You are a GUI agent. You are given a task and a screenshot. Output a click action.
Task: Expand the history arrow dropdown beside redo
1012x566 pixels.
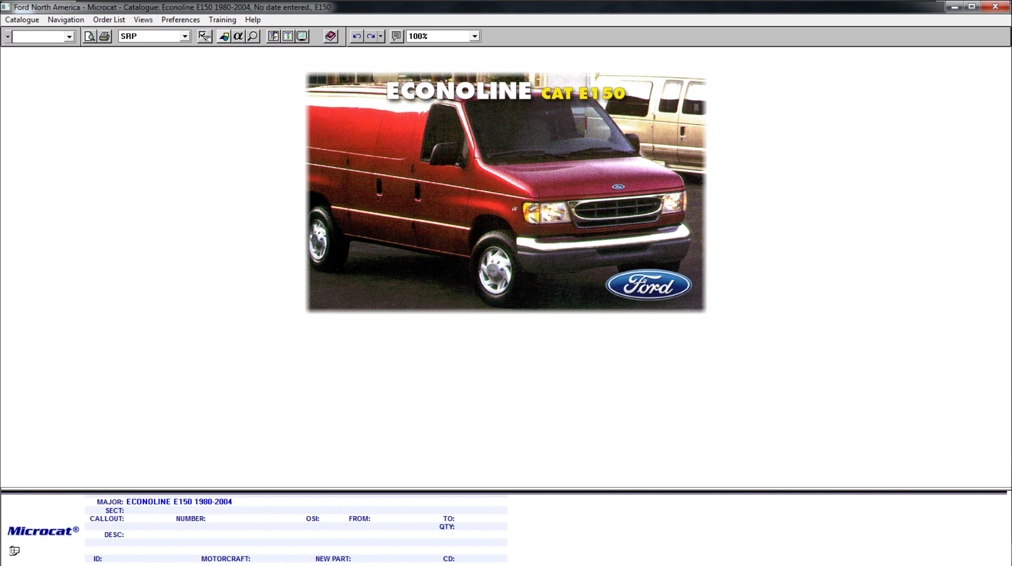[381, 36]
